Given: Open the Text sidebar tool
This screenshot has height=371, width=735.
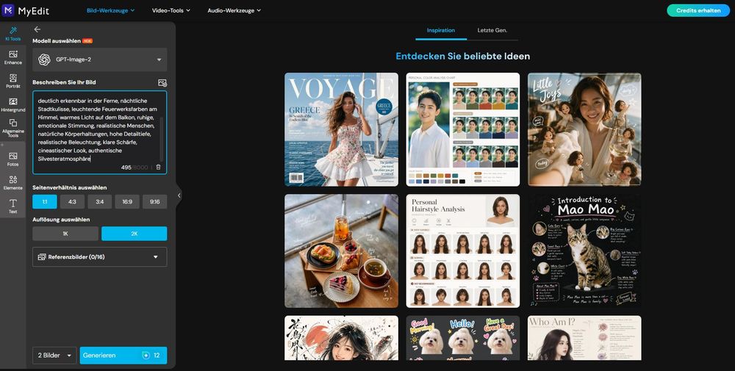Looking at the screenshot, I should pos(12,206).
